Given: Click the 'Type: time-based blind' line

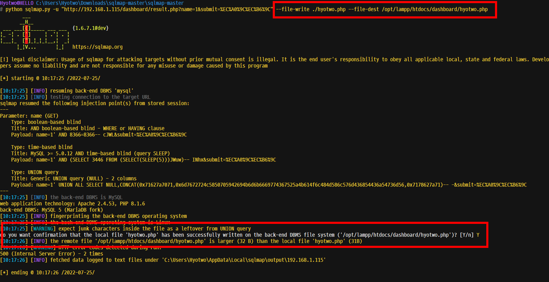Looking at the screenshot, I should [x=42, y=147].
